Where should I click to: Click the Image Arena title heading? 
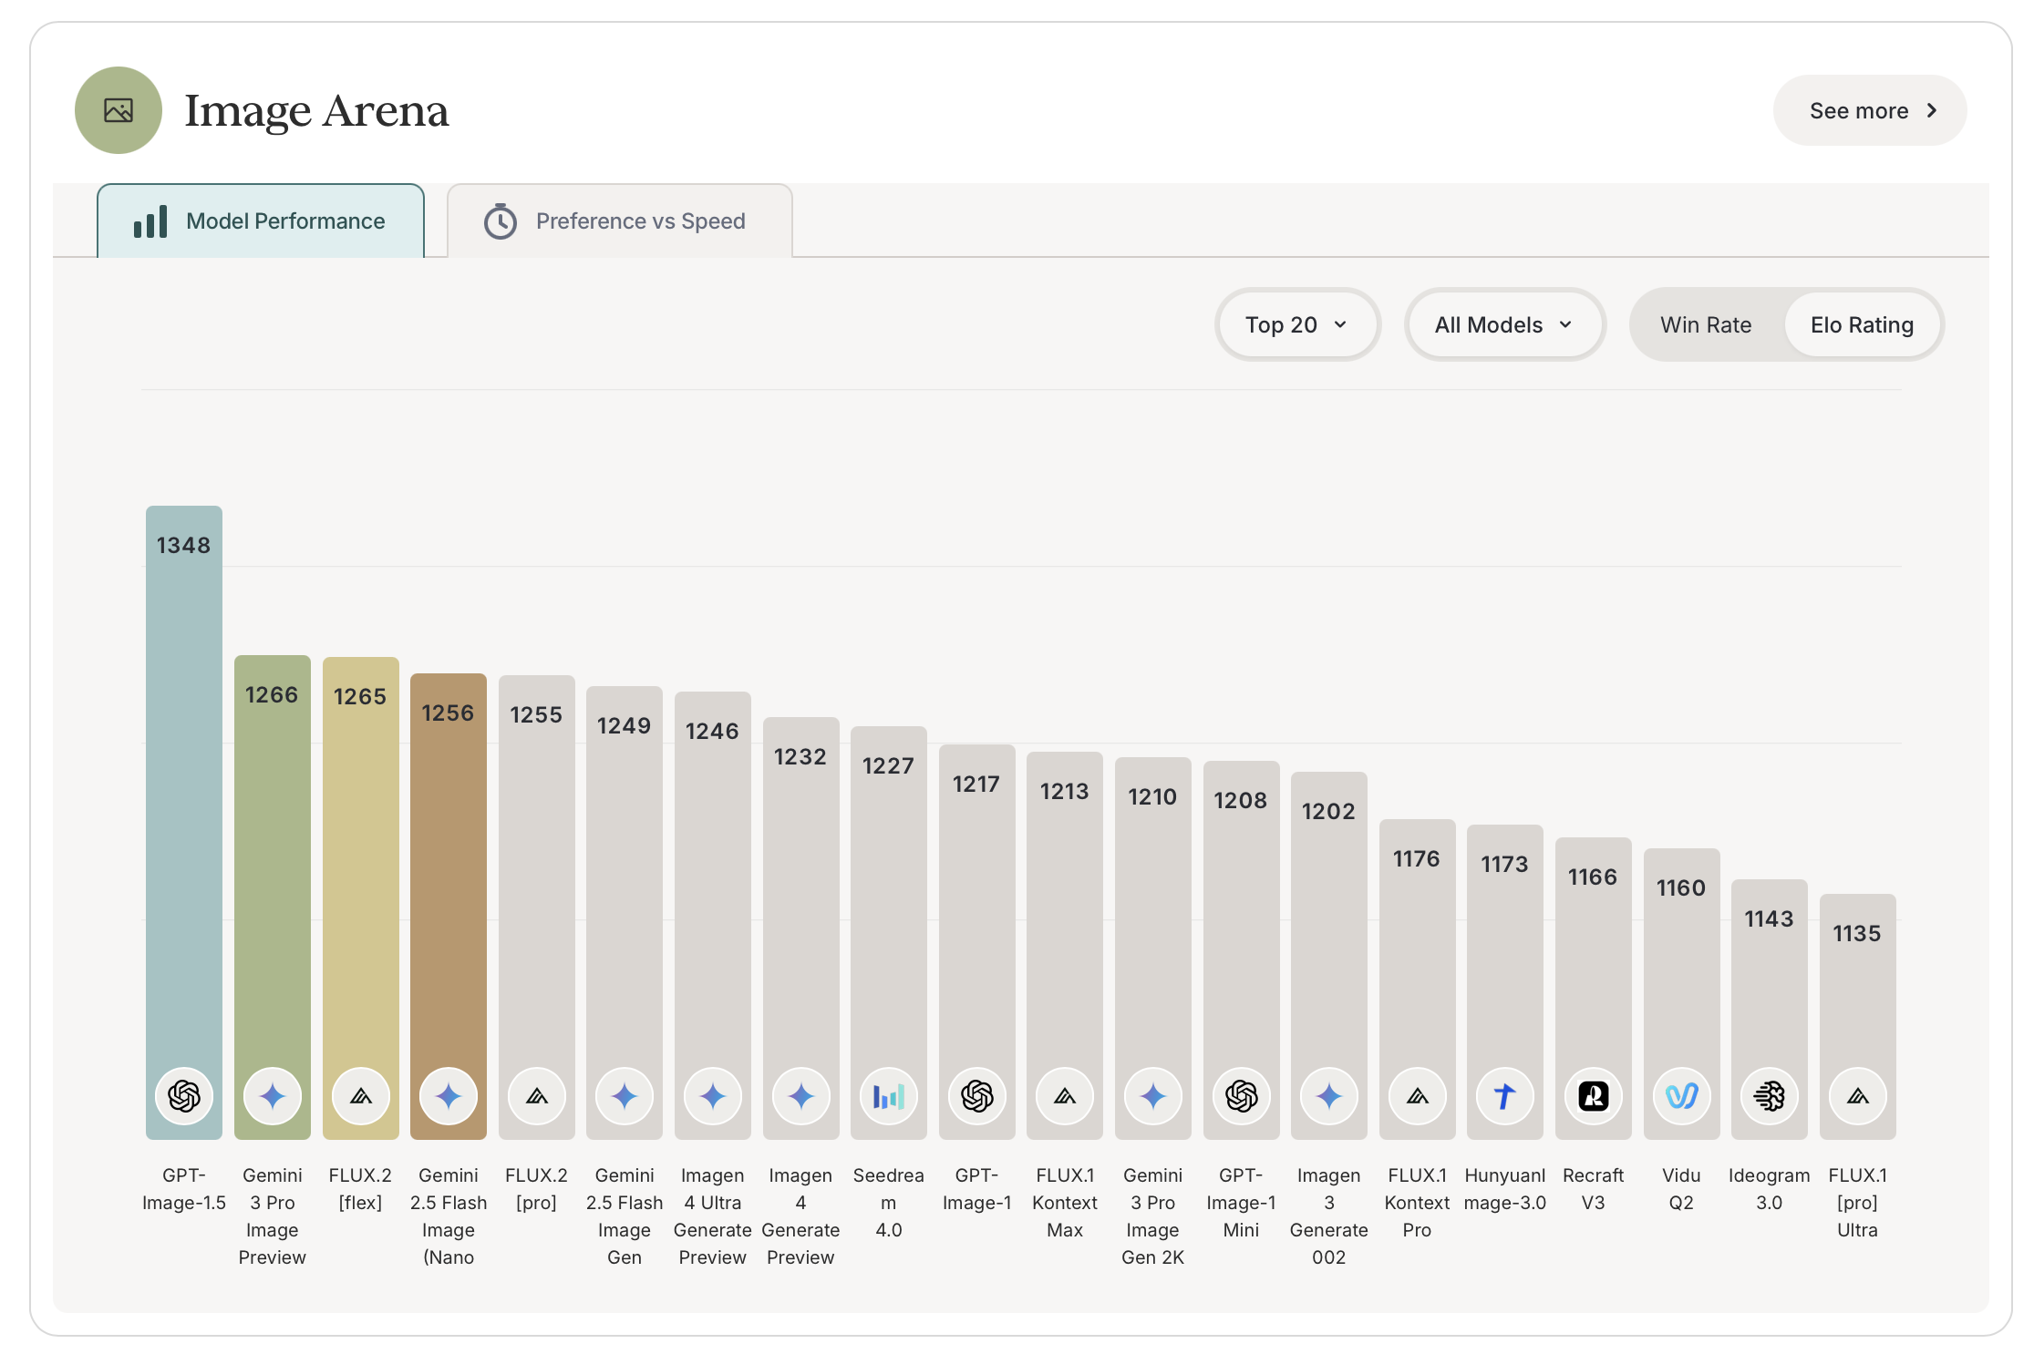(x=316, y=110)
